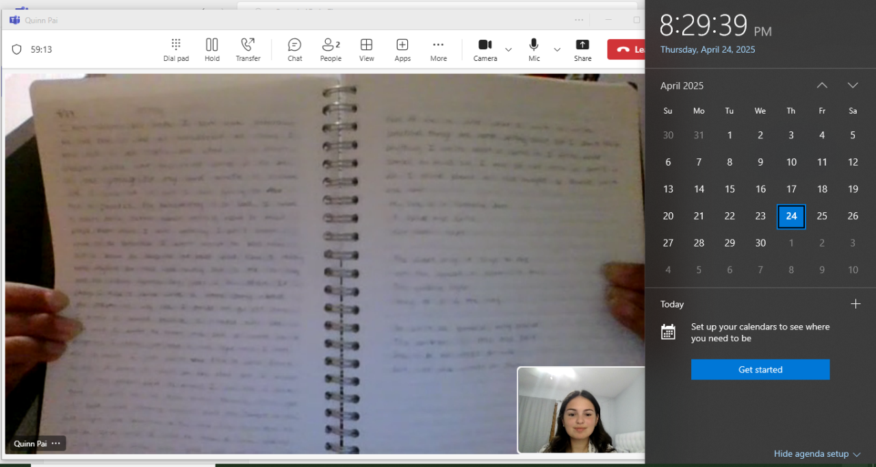Open Apps in Teams call

click(x=402, y=49)
